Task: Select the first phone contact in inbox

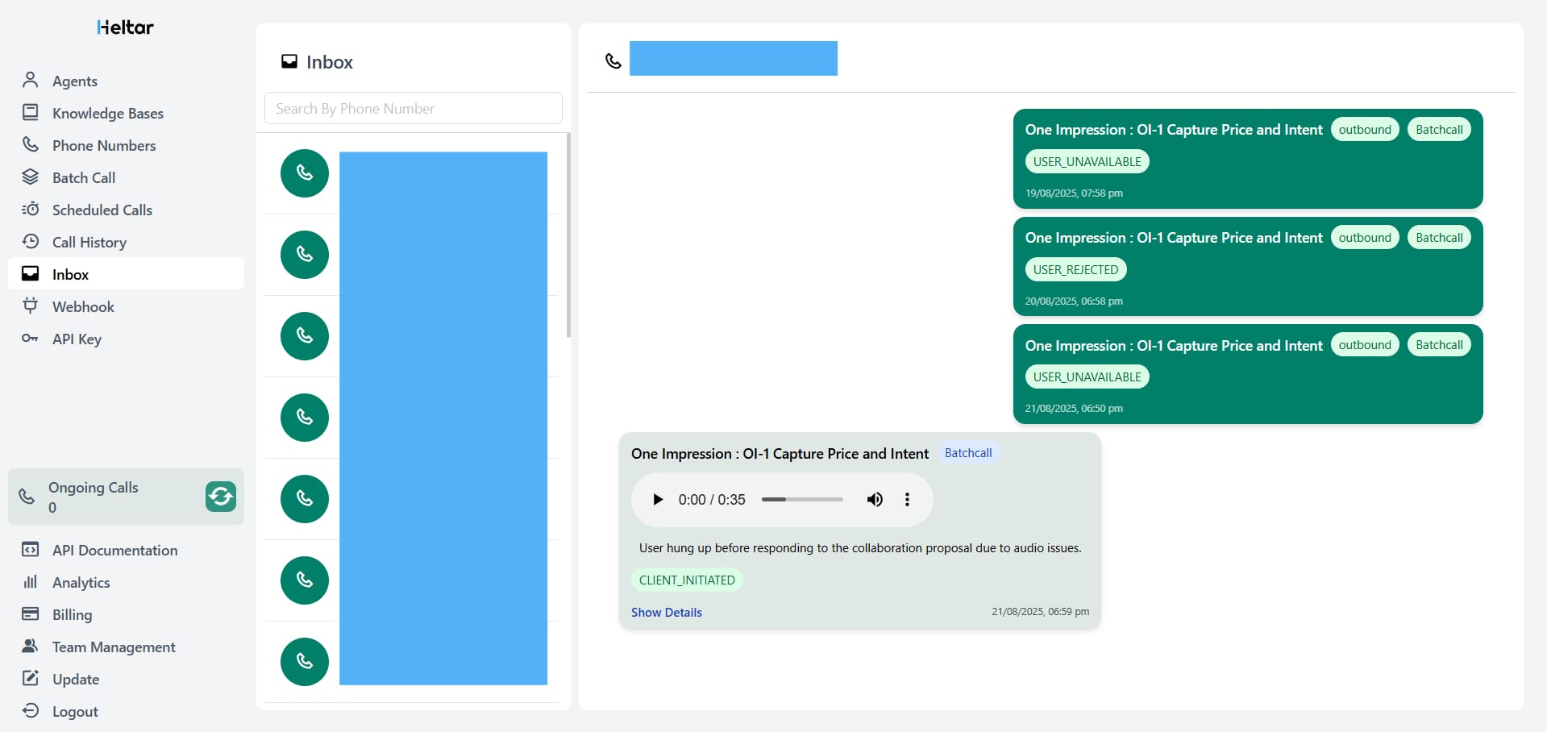Action: [305, 173]
